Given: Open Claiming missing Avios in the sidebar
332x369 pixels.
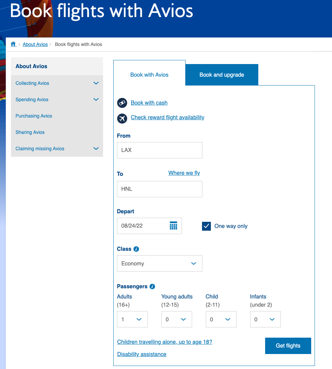Looking at the screenshot, I should (x=40, y=149).
